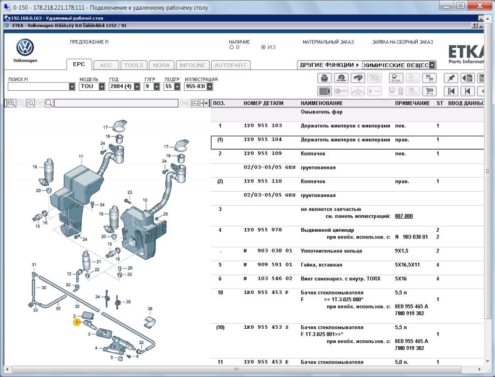Select the НАЛИЧИЕ 'ИЗ' radio button
Screen dimensions: 495x377
click(x=263, y=47)
